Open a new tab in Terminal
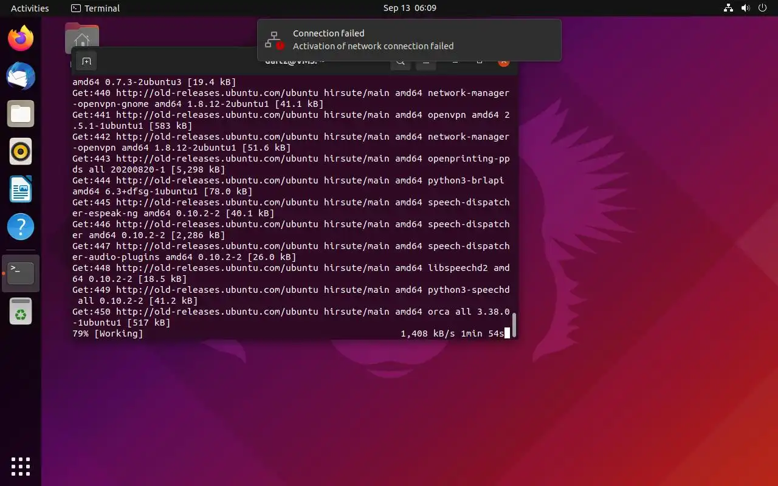The width and height of the screenshot is (778, 486). 86,61
